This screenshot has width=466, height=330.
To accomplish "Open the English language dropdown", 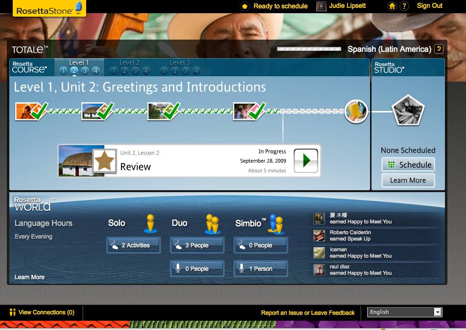I will tap(404, 312).
